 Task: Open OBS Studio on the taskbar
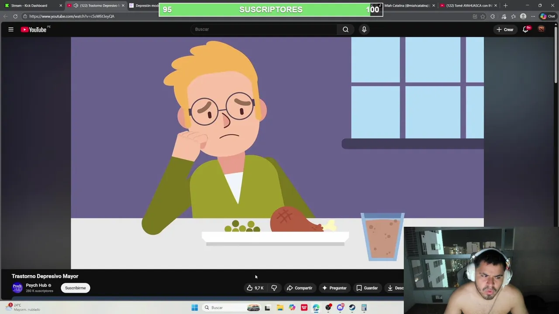point(328,307)
